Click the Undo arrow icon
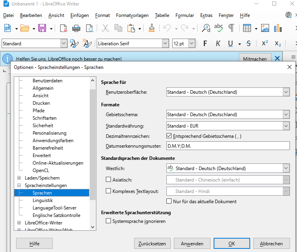Screen dimensions: 297x252 point(167,28)
